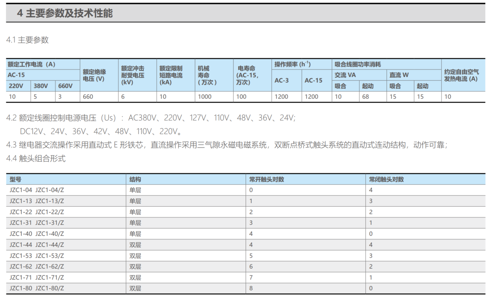Click the section heading 4 主要参数及技术性能
The width and height of the screenshot is (493, 299).
[x=65, y=13]
